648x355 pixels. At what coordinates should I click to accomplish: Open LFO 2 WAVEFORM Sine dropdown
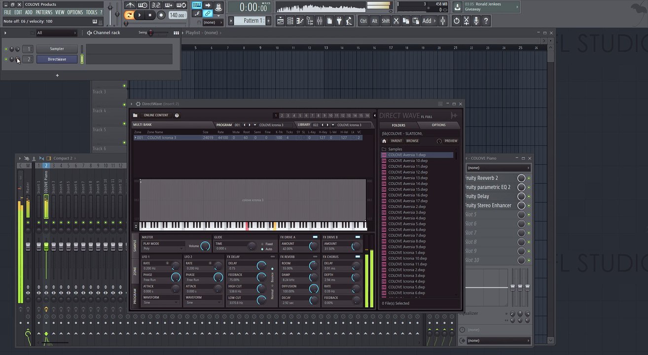(203, 303)
